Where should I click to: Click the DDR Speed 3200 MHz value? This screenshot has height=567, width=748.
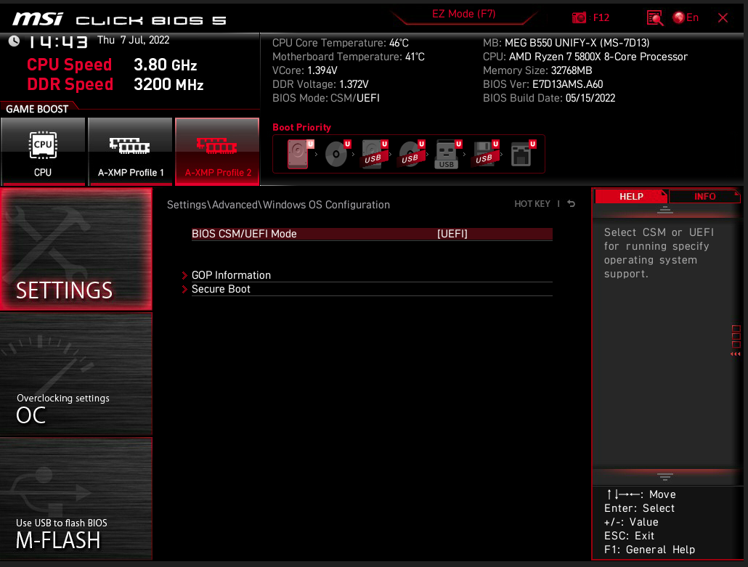(168, 85)
